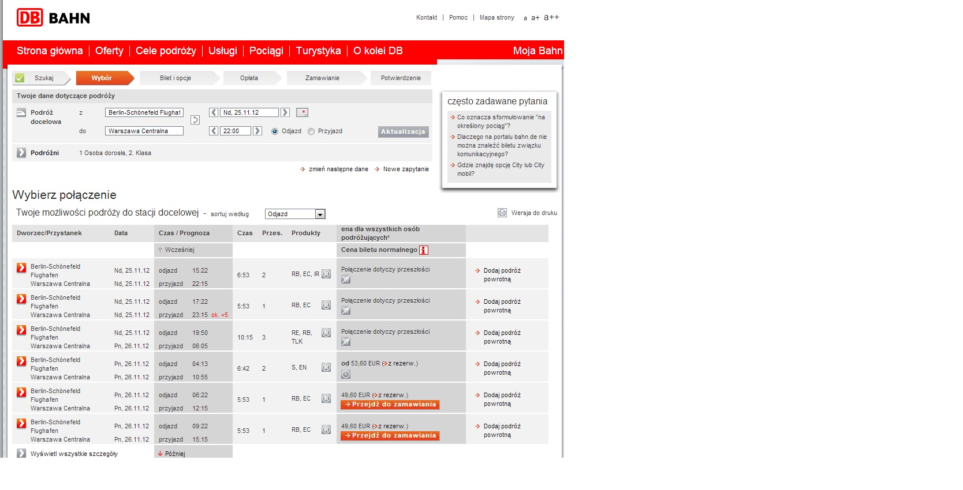Open the calendar date picker icon

click(x=302, y=112)
